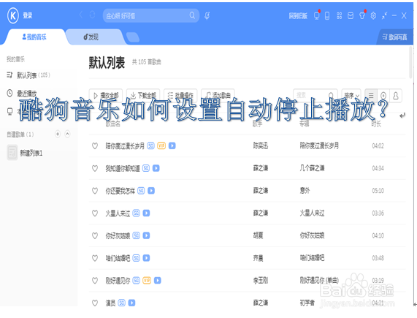Click artist 李玉刚

pyautogui.click(x=261, y=281)
